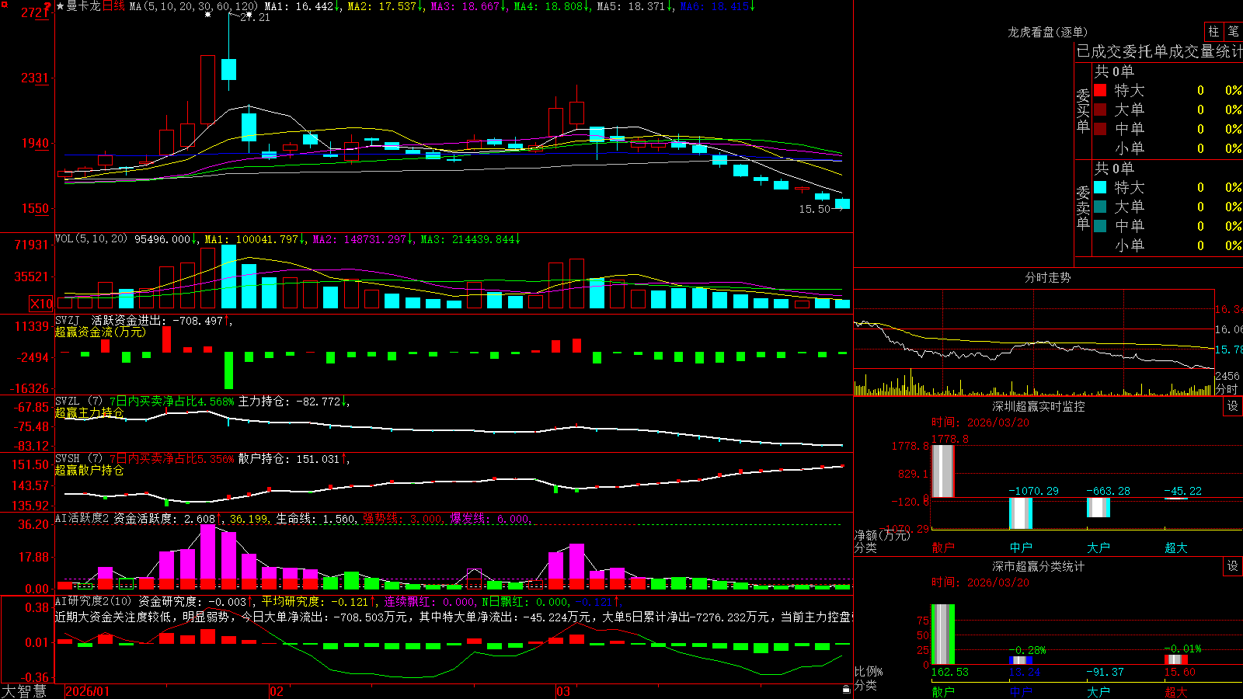Click the 日线 period label
This screenshot has width=1243, height=699.
(x=113, y=6)
